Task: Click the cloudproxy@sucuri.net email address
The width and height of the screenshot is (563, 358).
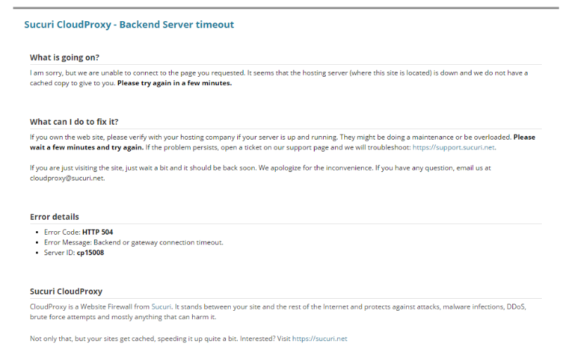Action: [68, 179]
